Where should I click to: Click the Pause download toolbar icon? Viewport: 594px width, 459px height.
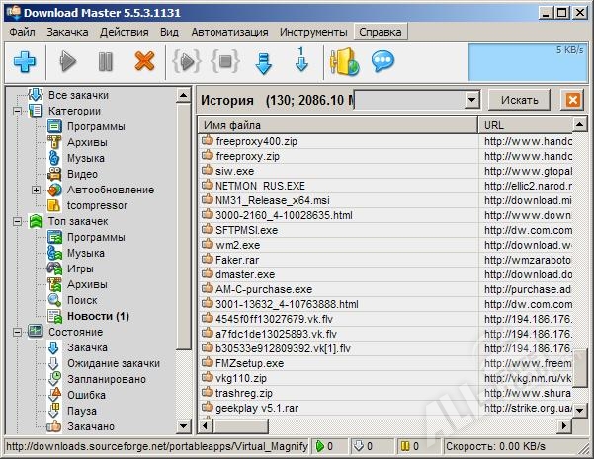pos(105,62)
